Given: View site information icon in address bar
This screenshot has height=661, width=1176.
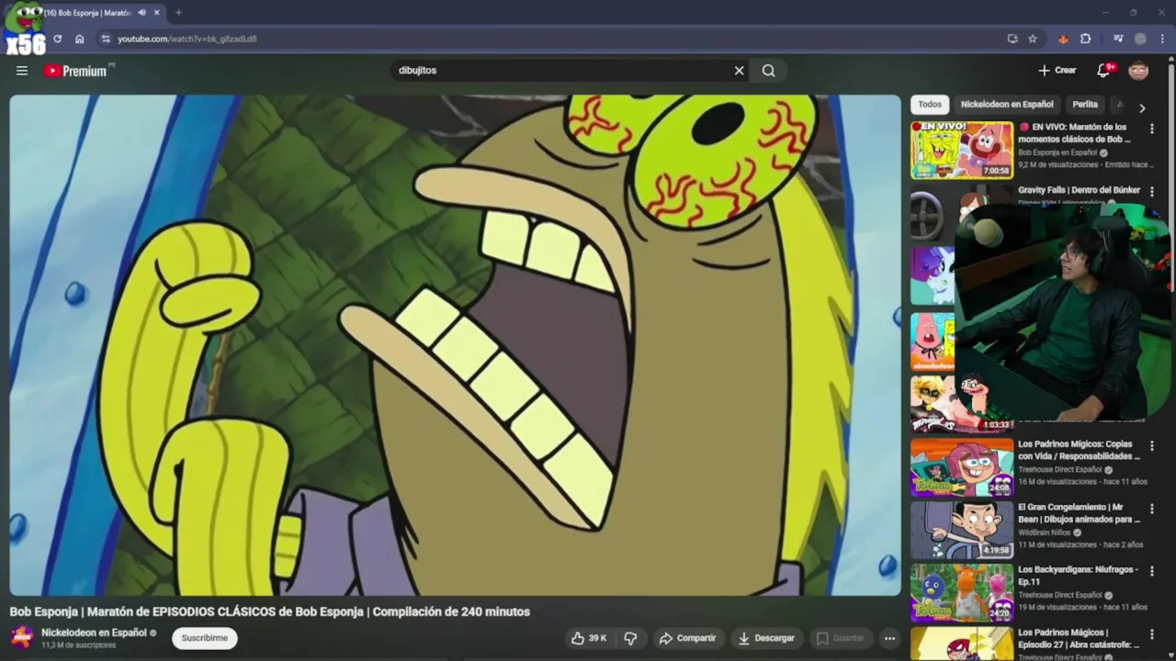Looking at the screenshot, I should coord(105,39).
